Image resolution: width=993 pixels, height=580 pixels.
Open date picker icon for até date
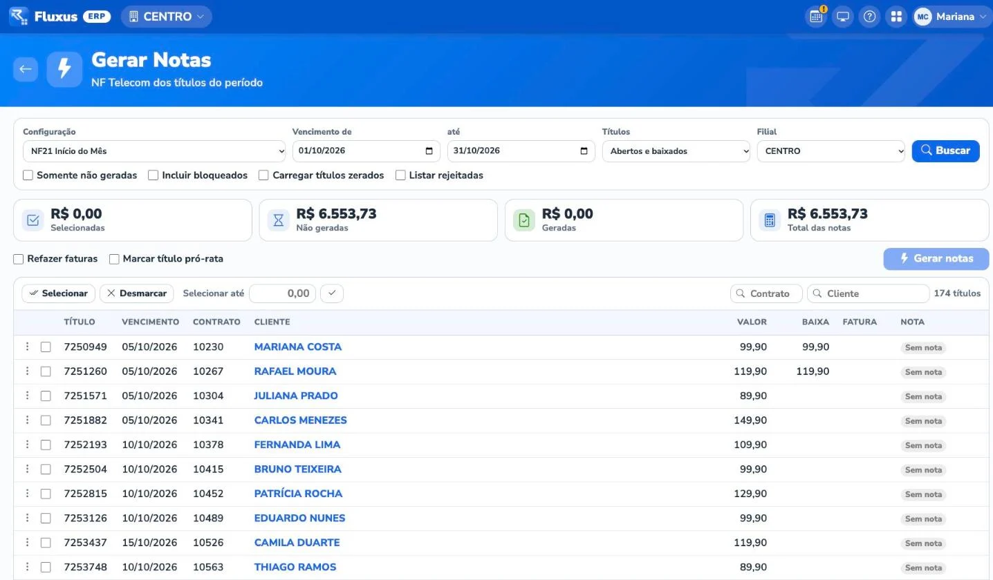coord(584,151)
